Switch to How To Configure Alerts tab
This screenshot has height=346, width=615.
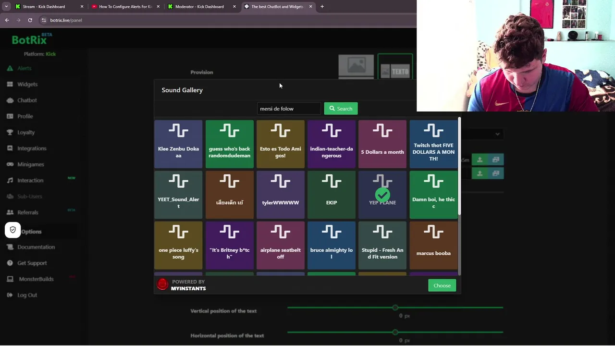point(126,7)
